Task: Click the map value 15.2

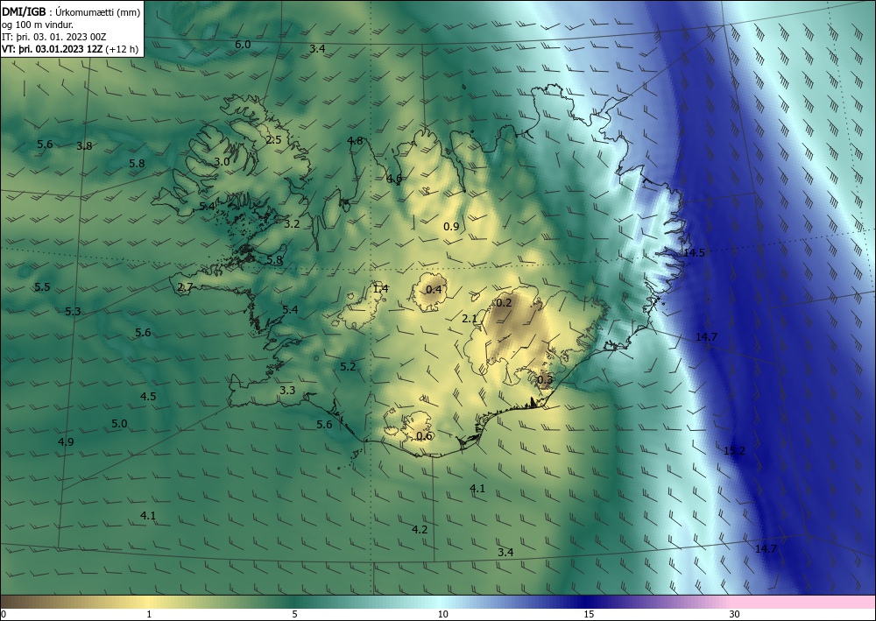Action: click(x=734, y=451)
